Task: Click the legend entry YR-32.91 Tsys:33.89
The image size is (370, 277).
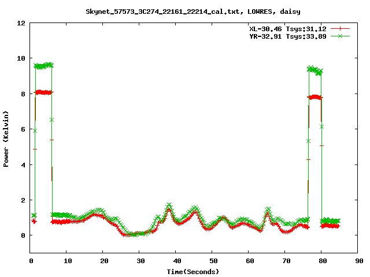Action: click(288, 36)
